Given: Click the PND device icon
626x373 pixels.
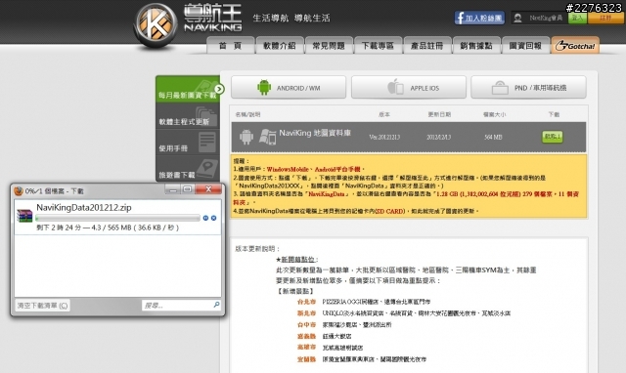Looking at the screenshot, I should 500,87.
